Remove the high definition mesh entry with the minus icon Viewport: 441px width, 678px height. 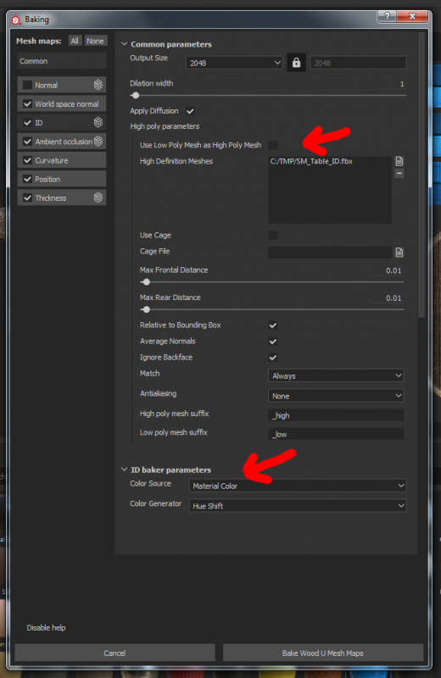point(399,174)
